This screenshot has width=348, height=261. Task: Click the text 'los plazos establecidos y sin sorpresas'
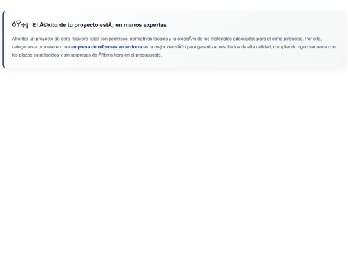coord(52,55)
